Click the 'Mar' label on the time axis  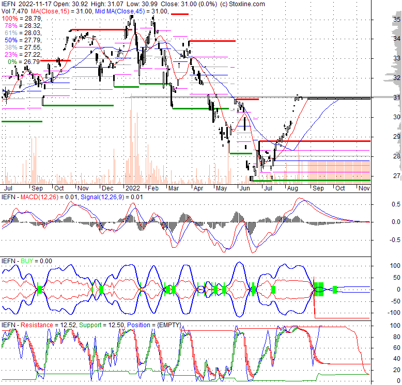coord(174,188)
